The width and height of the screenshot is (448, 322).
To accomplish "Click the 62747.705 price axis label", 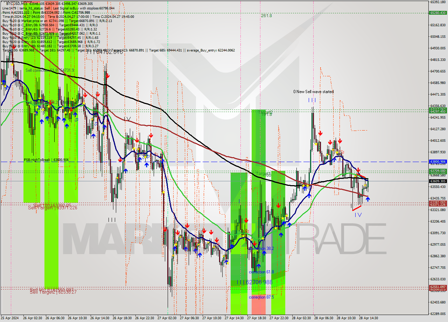I will click(437, 267).
